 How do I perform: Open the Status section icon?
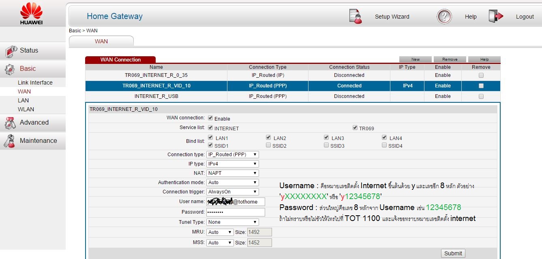click(11, 51)
